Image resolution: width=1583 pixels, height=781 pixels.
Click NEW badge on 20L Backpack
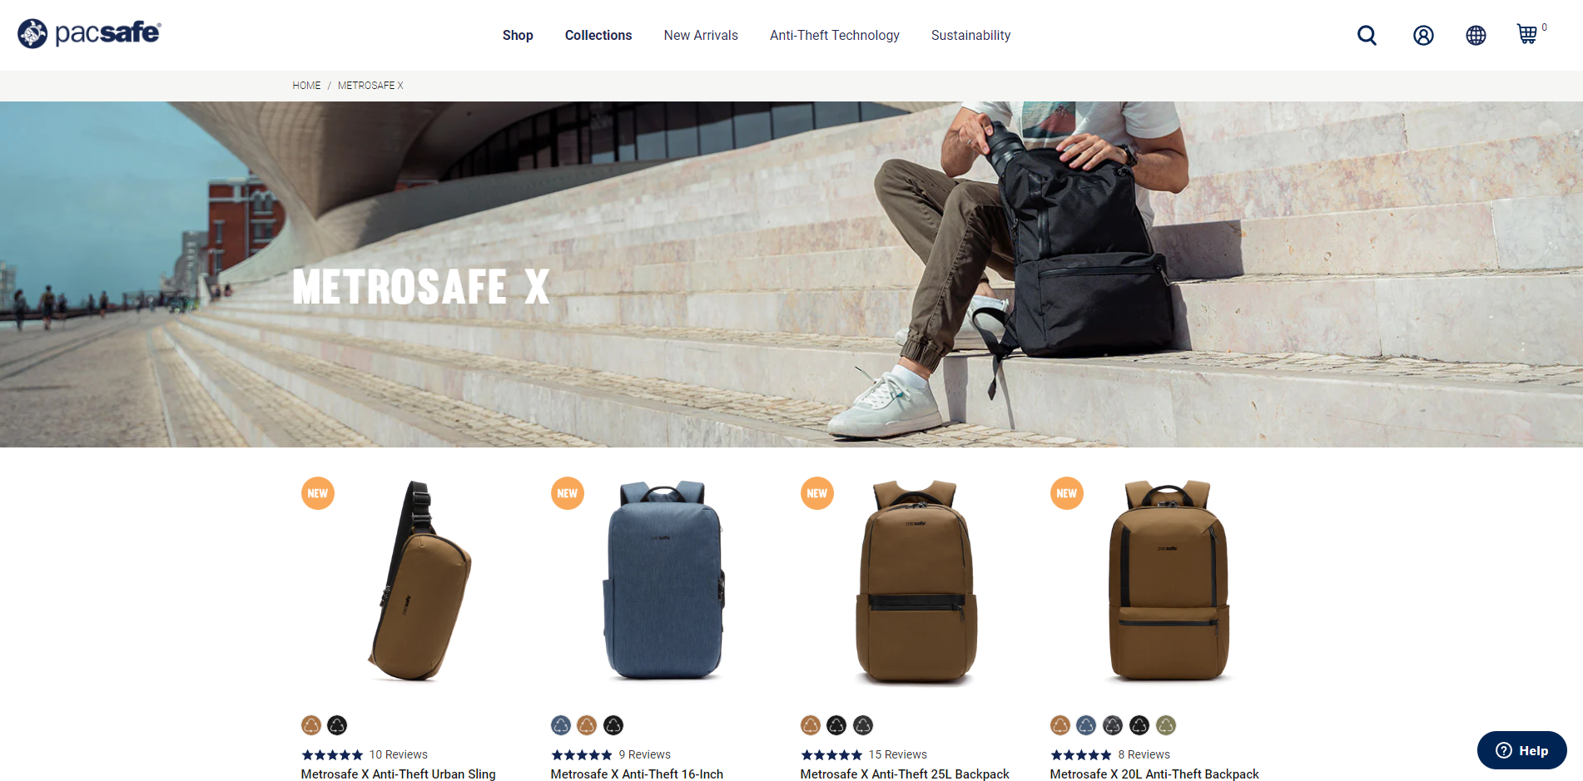1067,493
